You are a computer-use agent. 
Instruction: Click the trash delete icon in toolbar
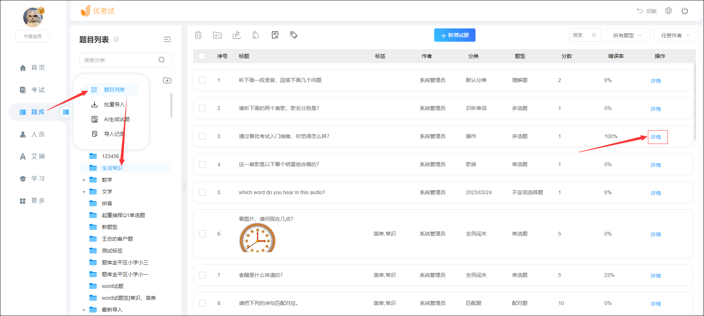point(198,35)
